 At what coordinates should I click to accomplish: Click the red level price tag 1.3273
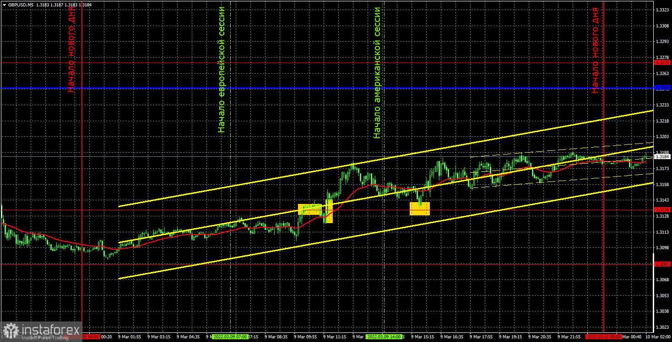(662, 62)
